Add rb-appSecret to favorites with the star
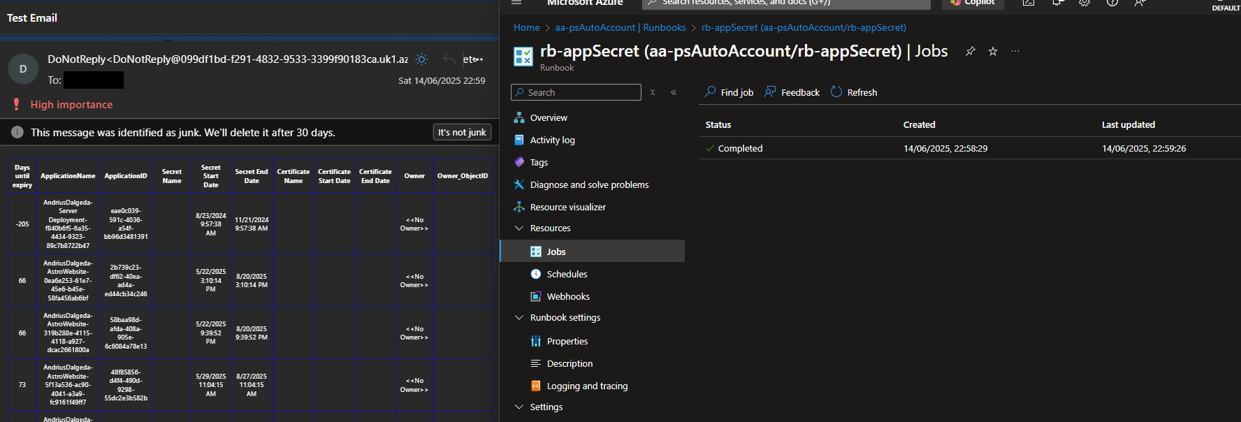 click(993, 51)
